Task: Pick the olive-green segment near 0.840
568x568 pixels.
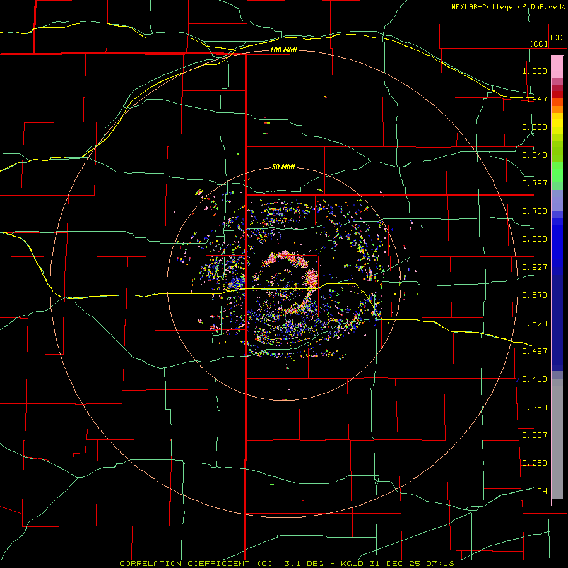Action: 557,151
